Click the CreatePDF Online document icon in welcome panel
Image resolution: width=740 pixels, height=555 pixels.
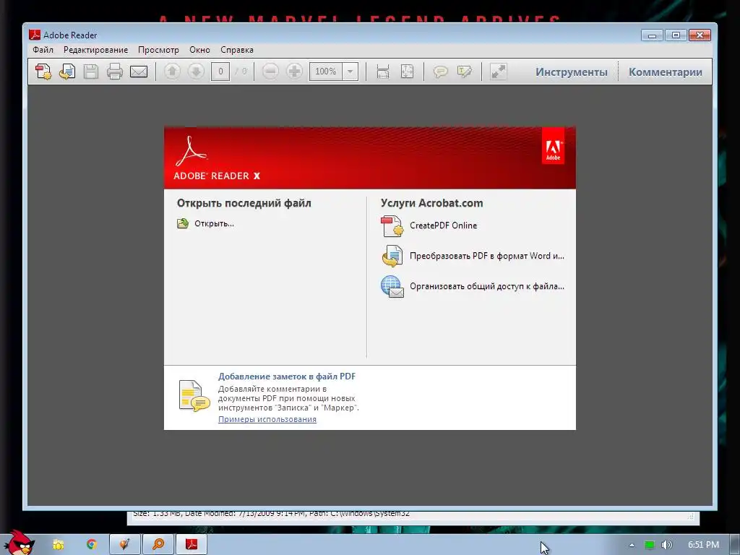click(x=392, y=225)
